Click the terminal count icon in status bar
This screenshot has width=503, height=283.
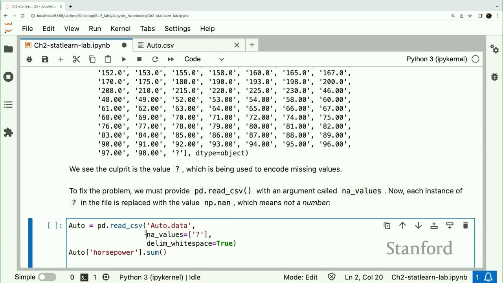pyautogui.click(x=84, y=277)
